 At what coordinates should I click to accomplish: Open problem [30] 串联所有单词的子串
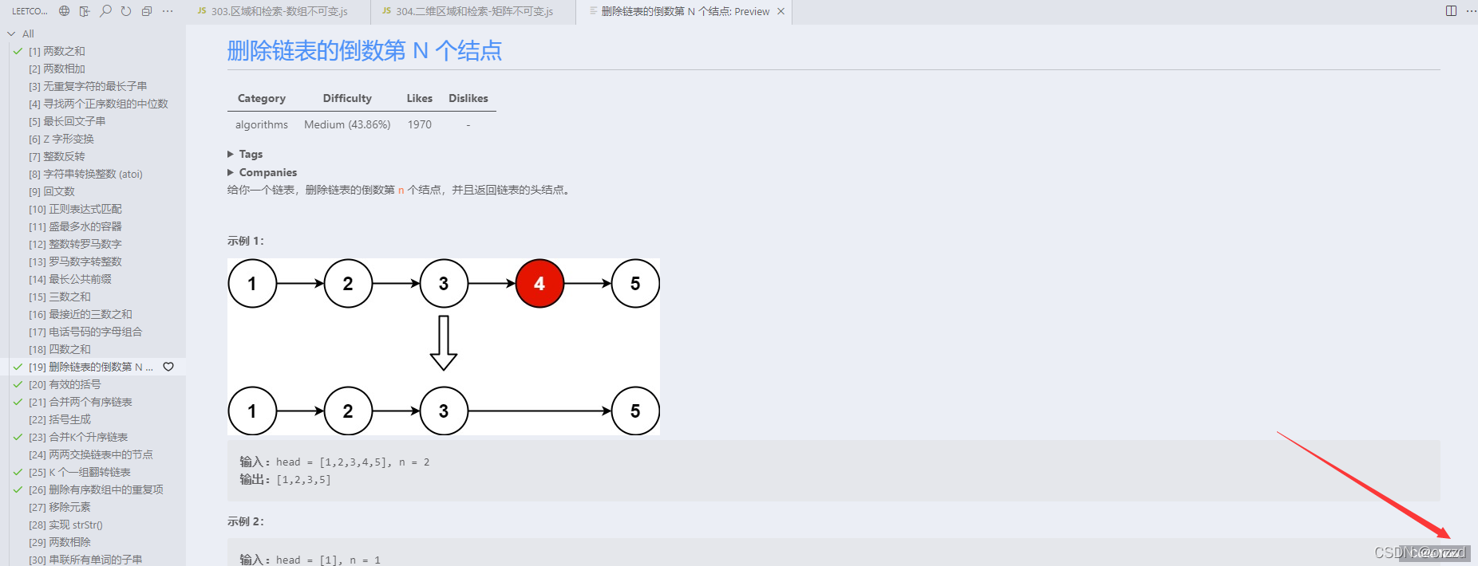[85, 560]
